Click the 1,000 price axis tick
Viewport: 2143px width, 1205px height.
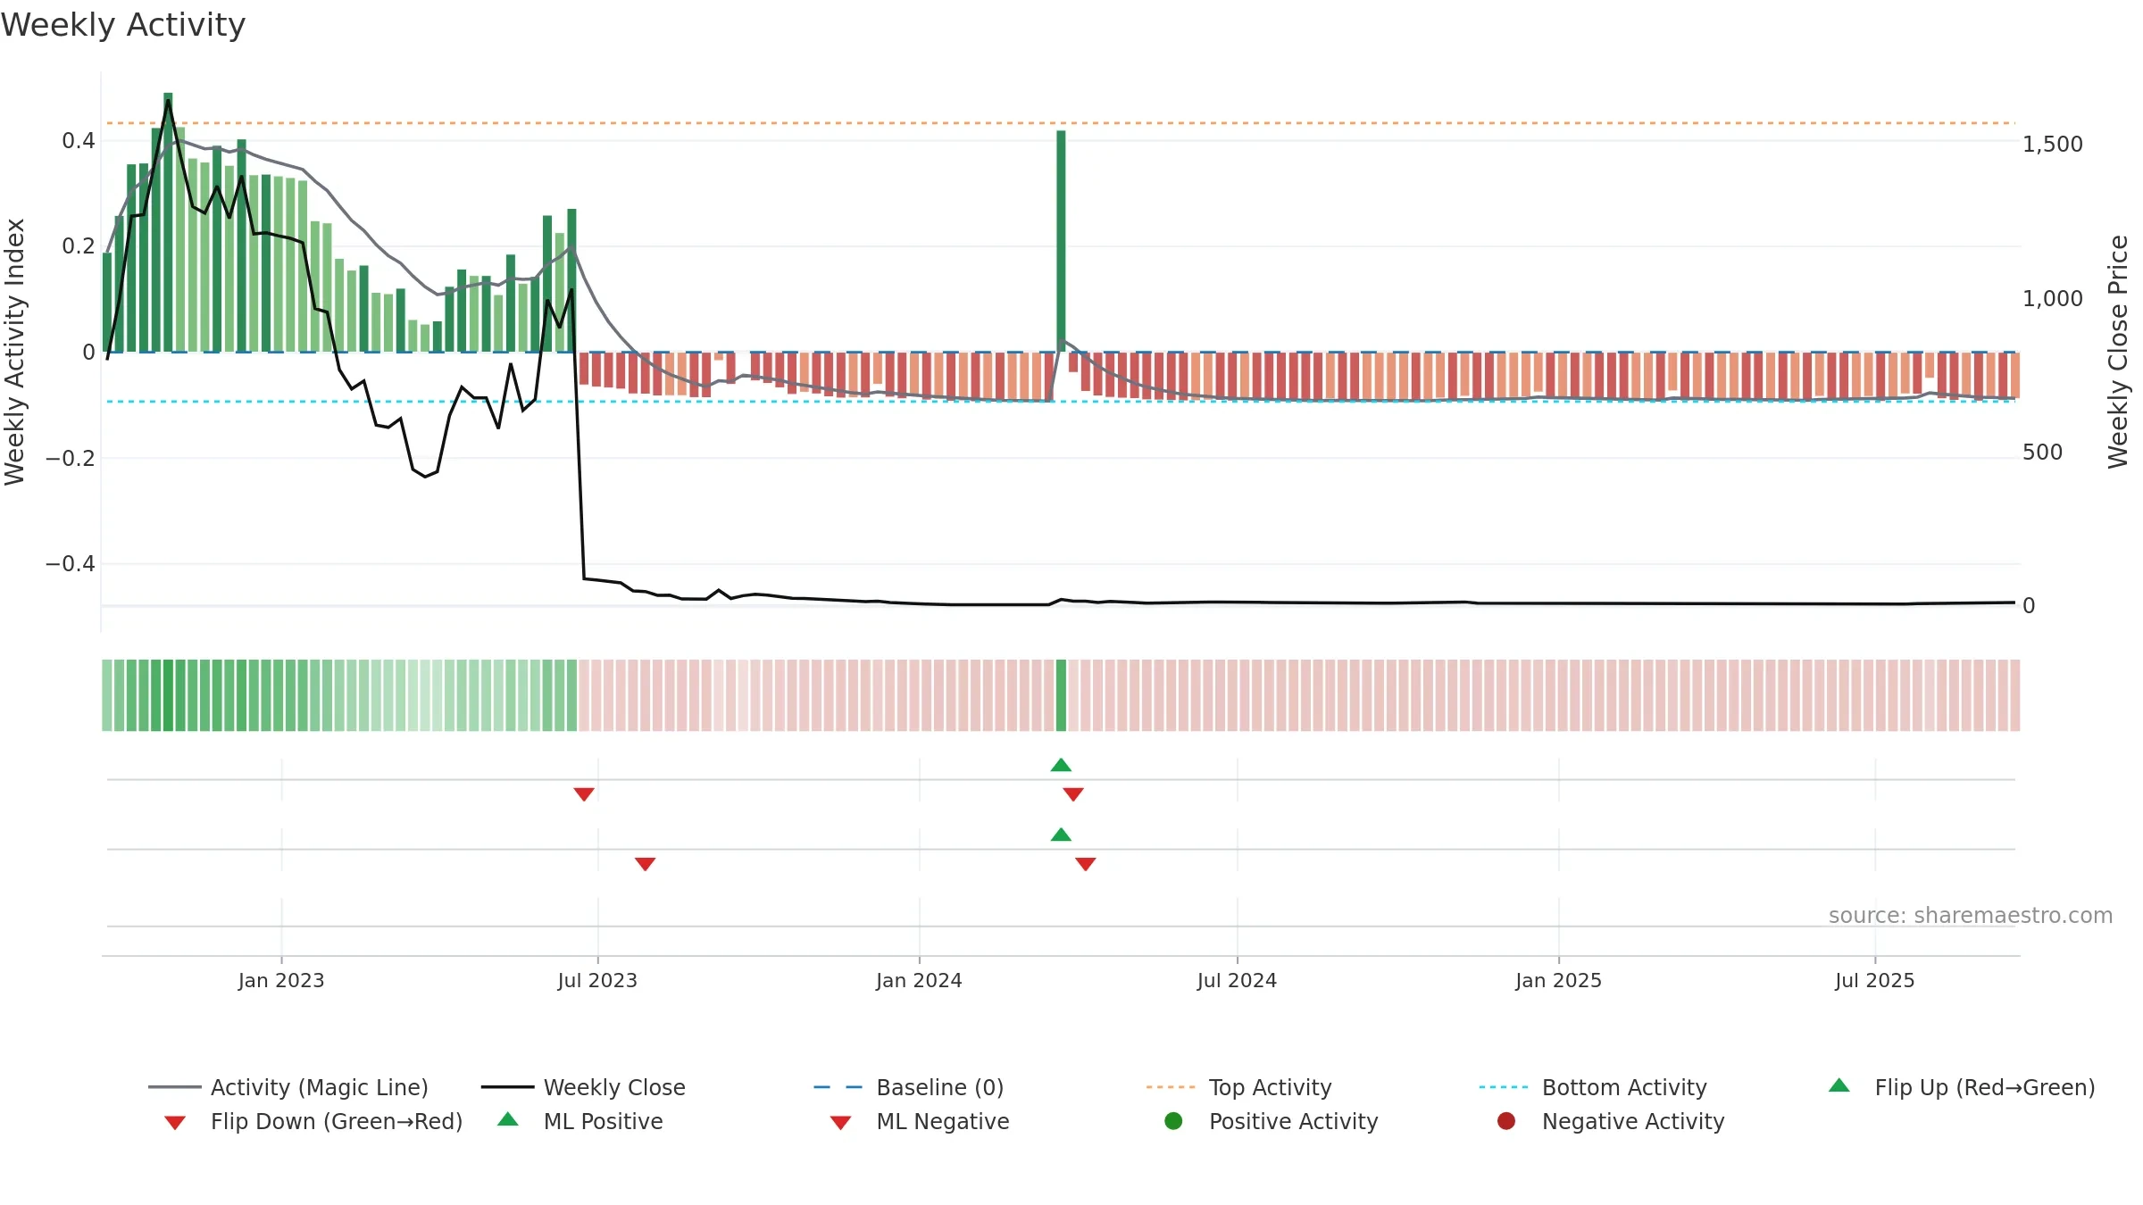click(2053, 299)
